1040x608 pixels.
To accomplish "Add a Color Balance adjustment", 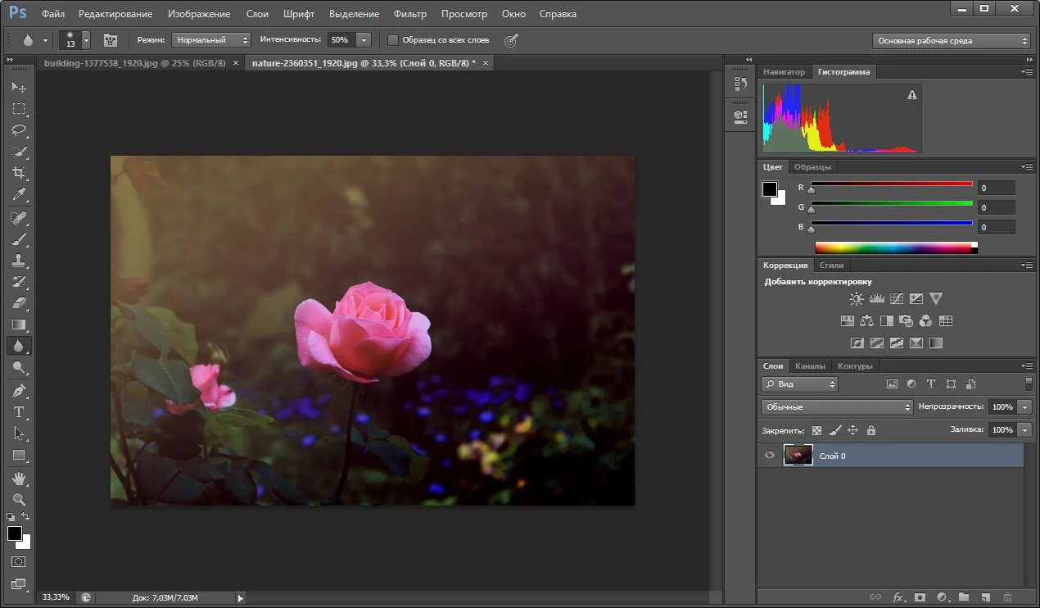I will click(x=867, y=321).
